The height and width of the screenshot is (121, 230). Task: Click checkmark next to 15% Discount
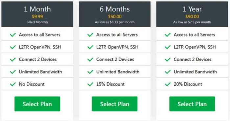point(90,84)
